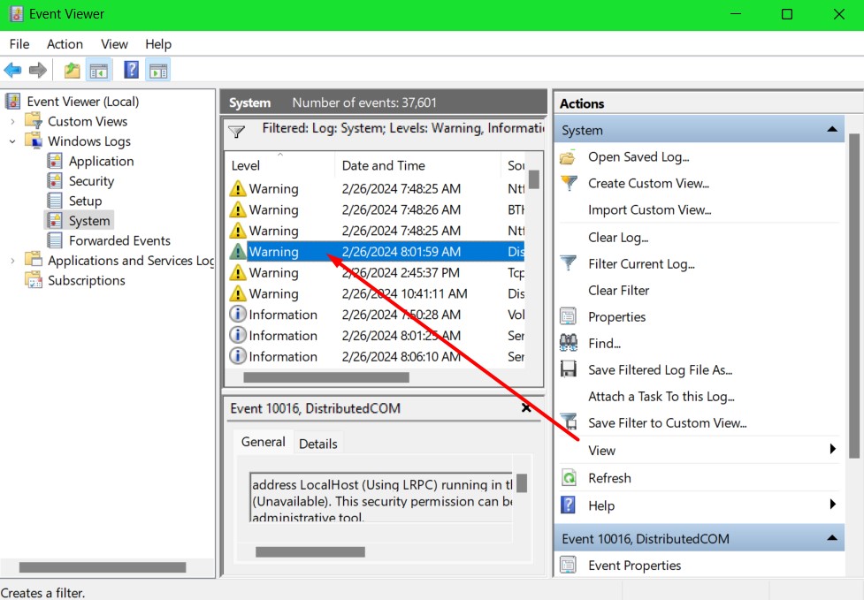
Task: Select the Information event at 7:50:28 AM
Action: click(376, 315)
